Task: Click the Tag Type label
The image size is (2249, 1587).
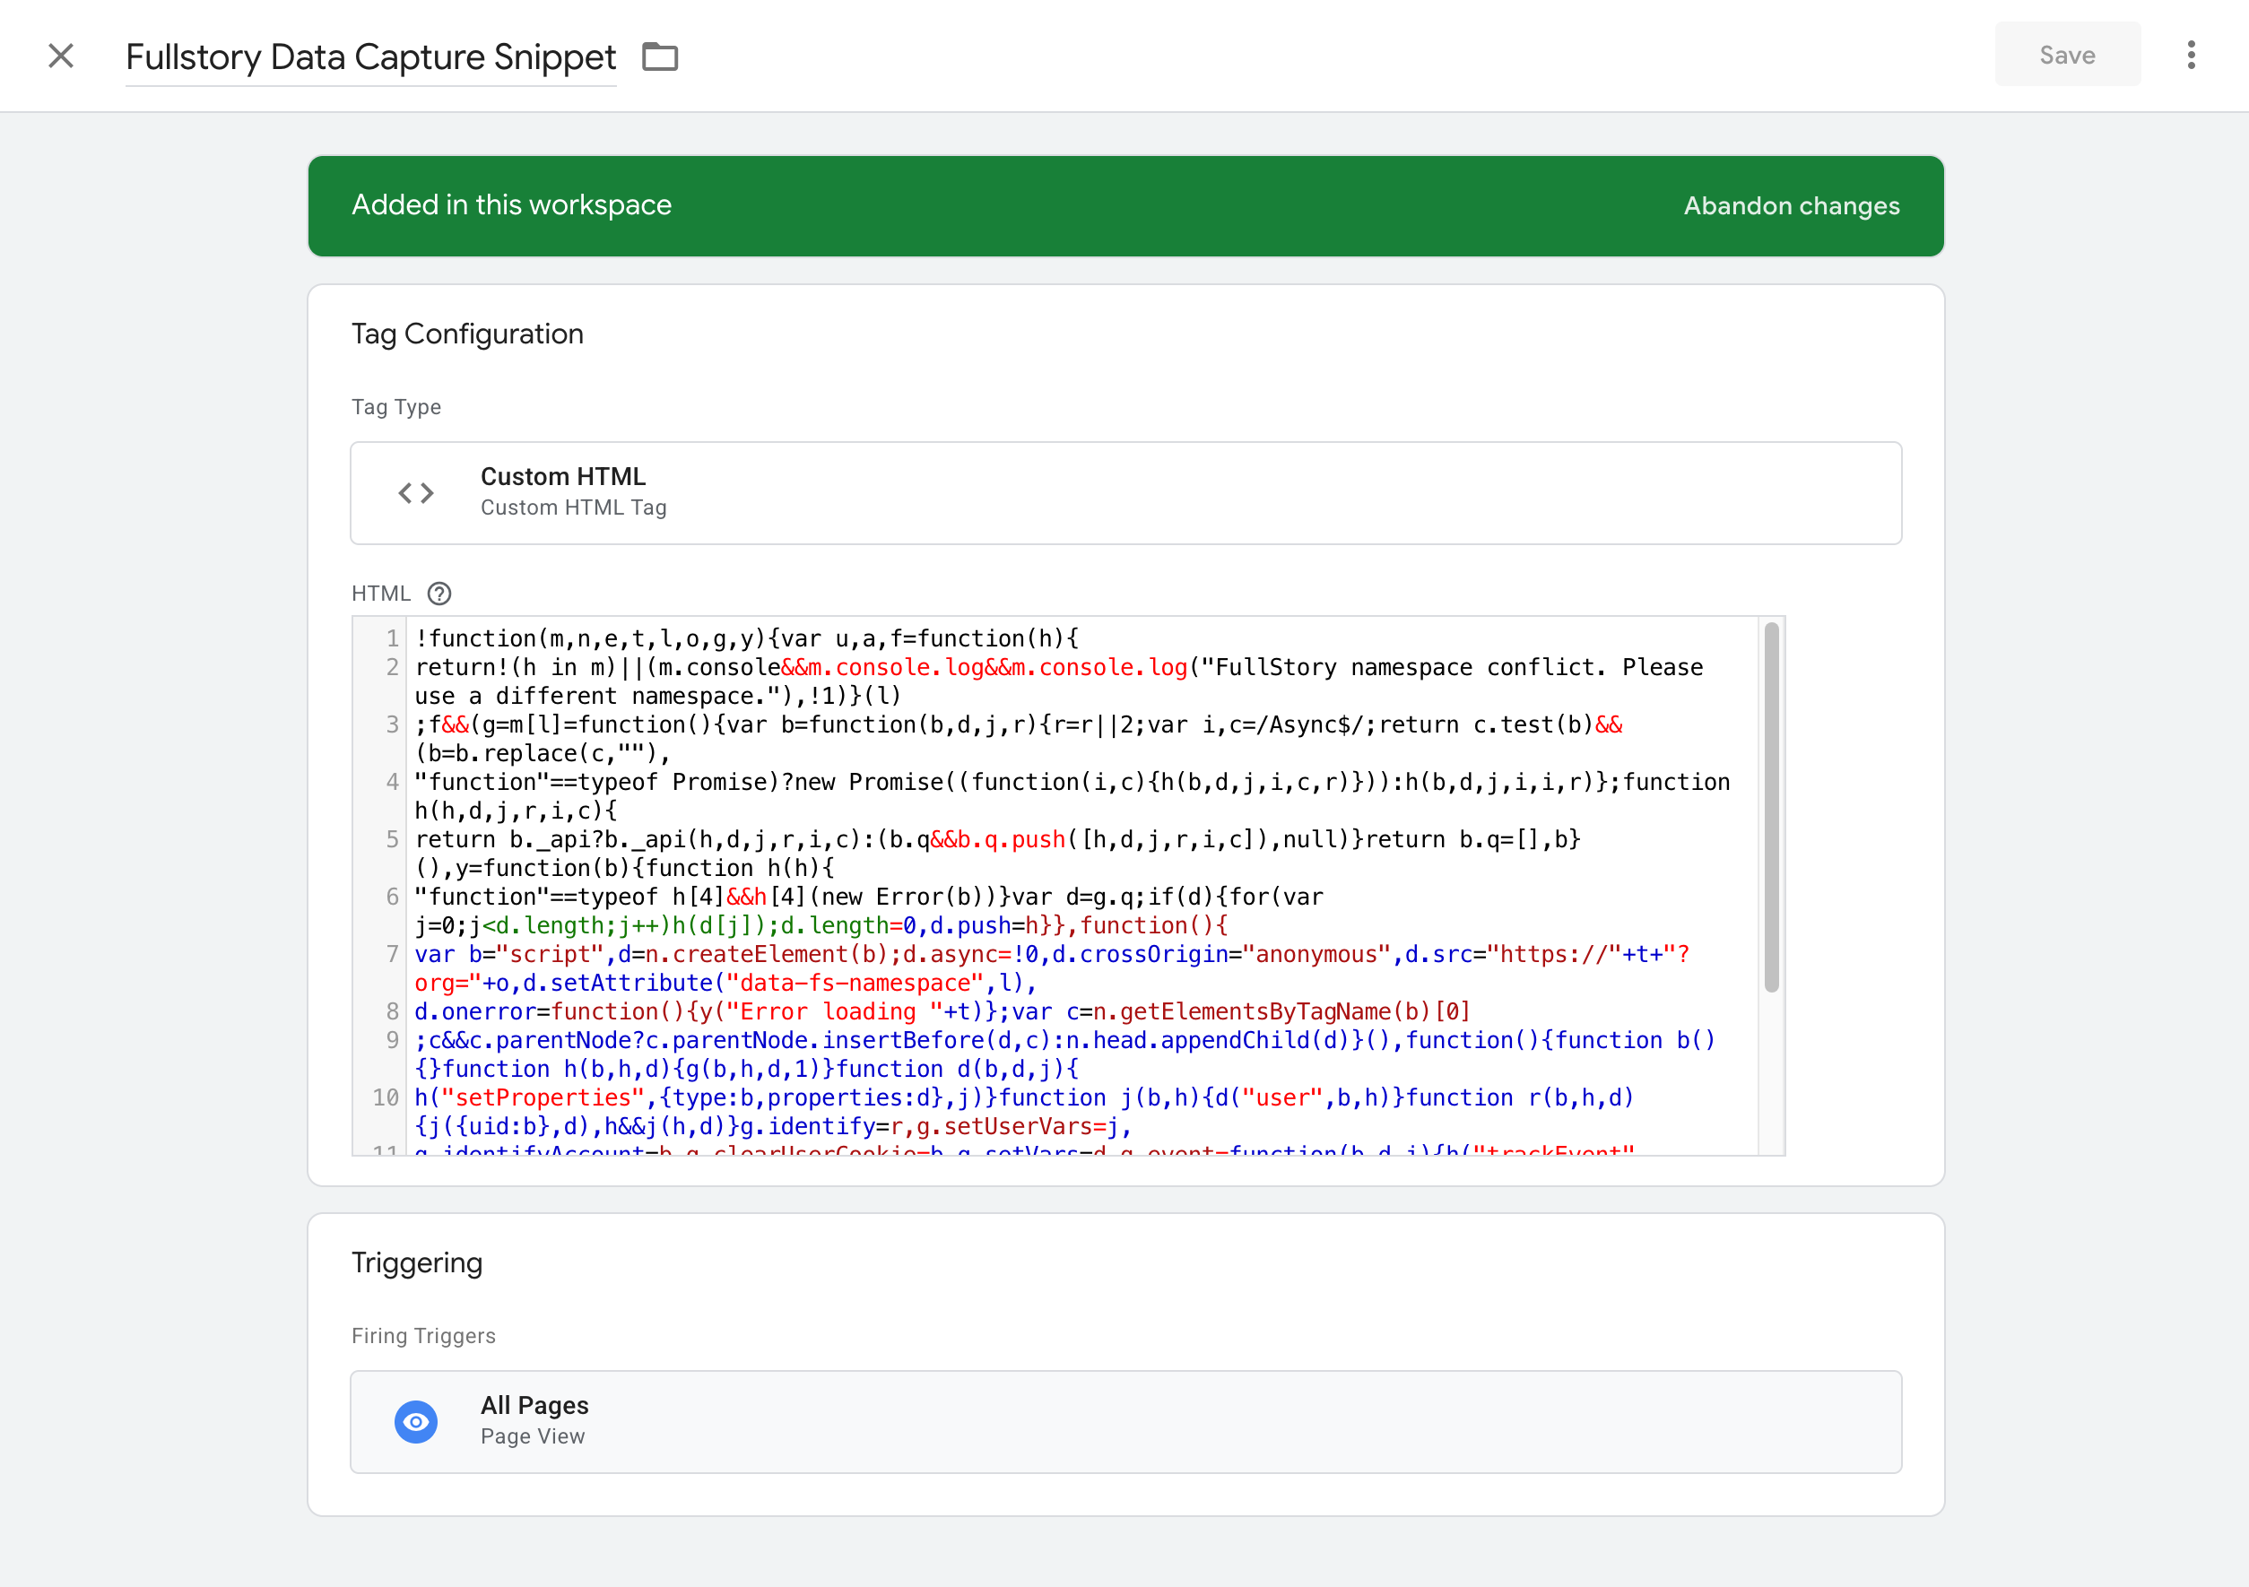Action: [x=395, y=406]
